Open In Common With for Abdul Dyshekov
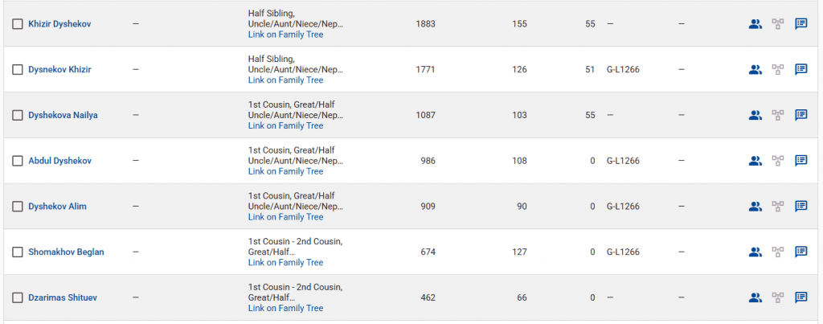Image resolution: width=823 pixels, height=324 pixels. point(755,161)
